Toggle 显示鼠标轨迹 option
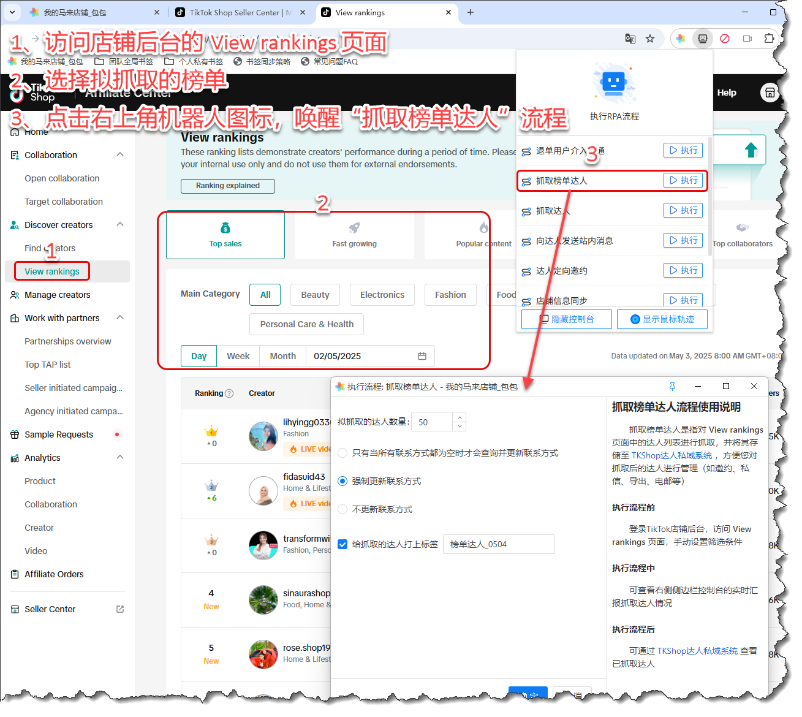Viewport: 802px width, 717px height. tap(662, 319)
